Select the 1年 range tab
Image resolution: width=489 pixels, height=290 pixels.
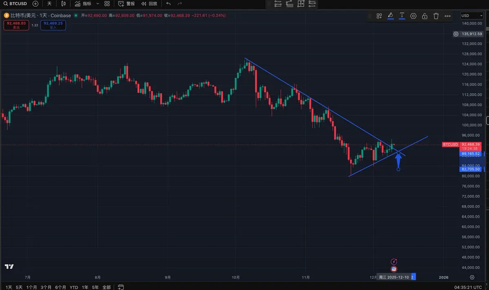85,287
